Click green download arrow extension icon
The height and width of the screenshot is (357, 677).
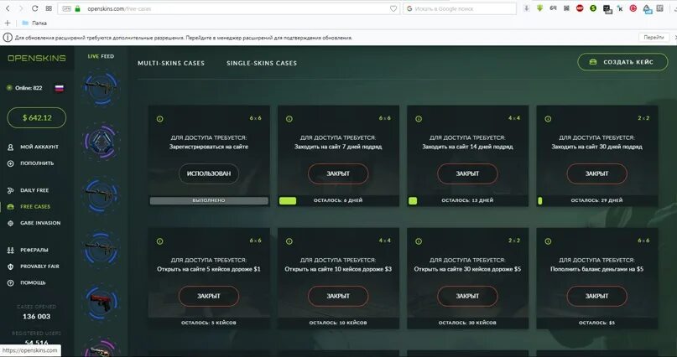539,8
